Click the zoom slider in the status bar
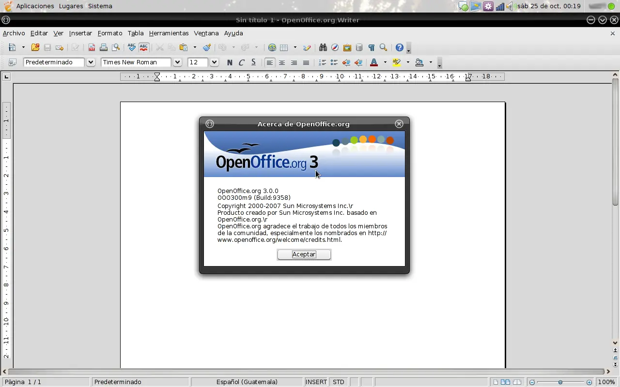The height and width of the screenshot is (387, 620). pyautogui.click(x=560, y=382)
